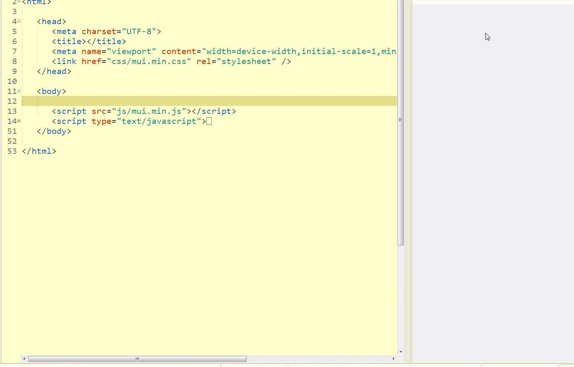Collapse the body tag fold on line 11
Screen dimensions: 574x367
pos(19,91)
